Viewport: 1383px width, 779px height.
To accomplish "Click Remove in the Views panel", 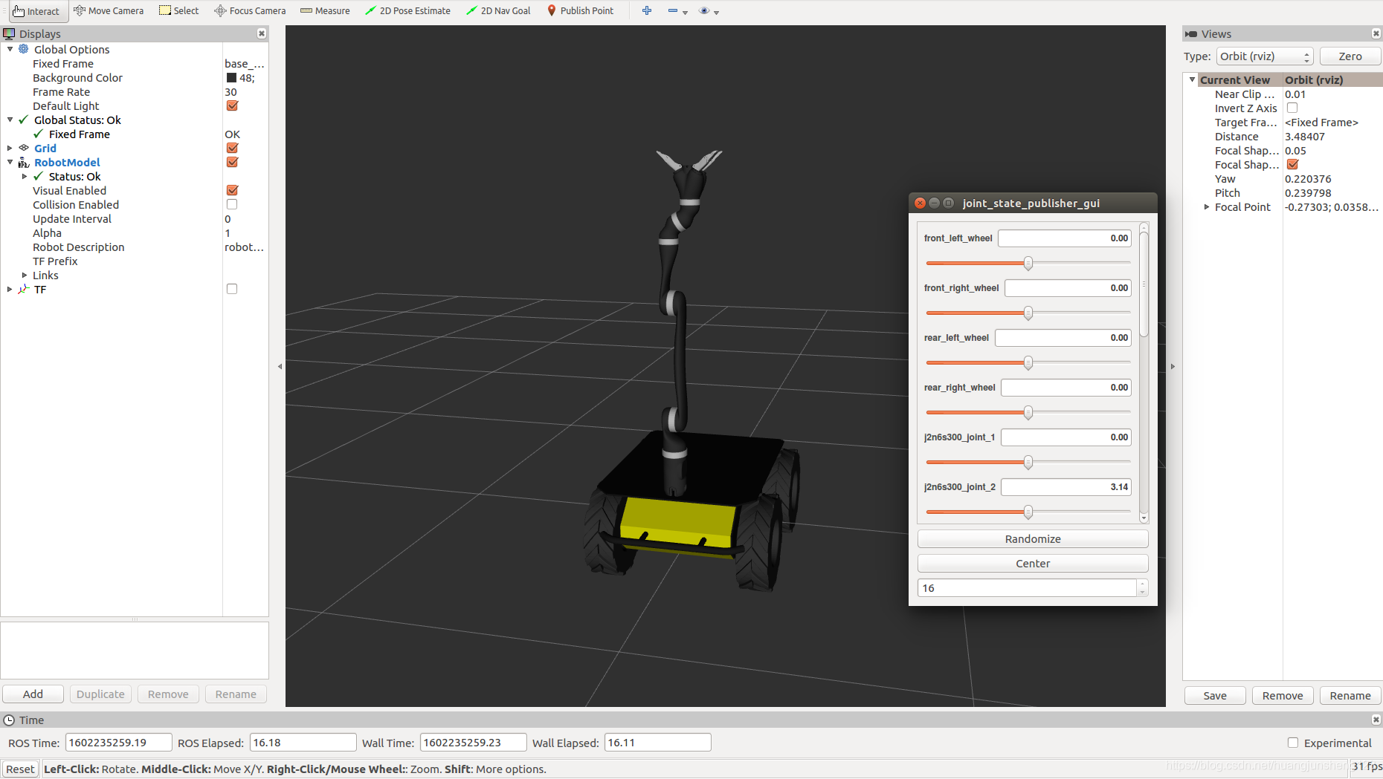I will pos(1283,696).
